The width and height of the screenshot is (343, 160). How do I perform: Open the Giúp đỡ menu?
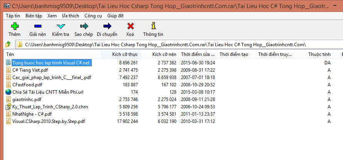pyautogui.click(x=115, y=16)
